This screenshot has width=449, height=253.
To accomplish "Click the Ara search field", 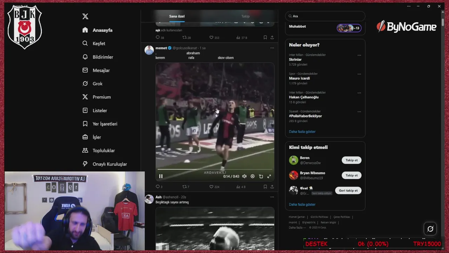I will [325, 16].
